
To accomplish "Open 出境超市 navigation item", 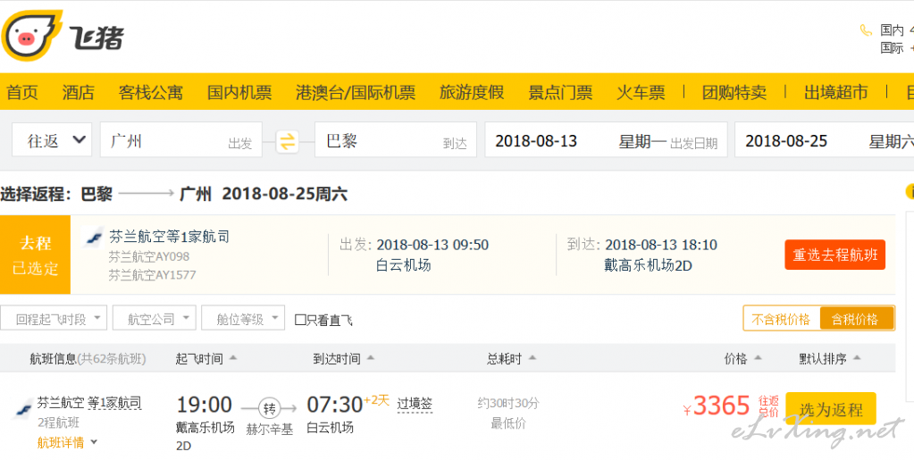I will [x=836, y=92].
